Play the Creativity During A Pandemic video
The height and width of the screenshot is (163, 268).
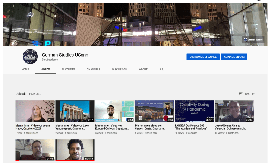[x=194, y=111]
